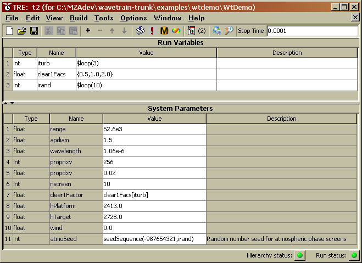362x263 pixels.
Task: Click the Run Variables Value column header
Action: tap(146, 53)
